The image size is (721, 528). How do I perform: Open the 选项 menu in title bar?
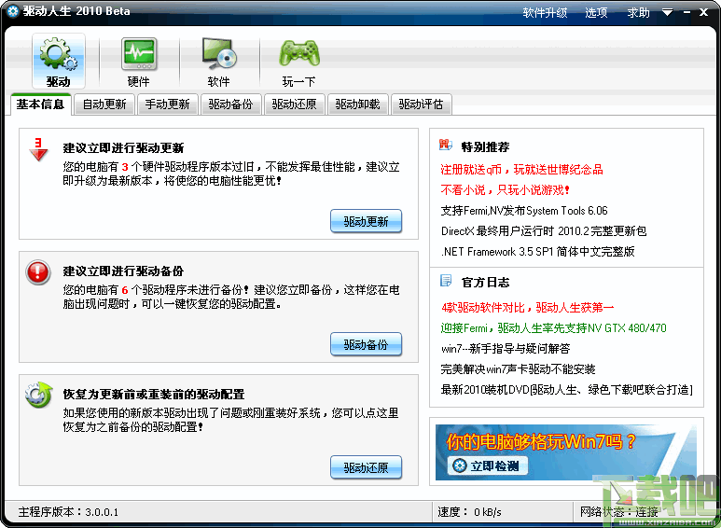point(596,13)
